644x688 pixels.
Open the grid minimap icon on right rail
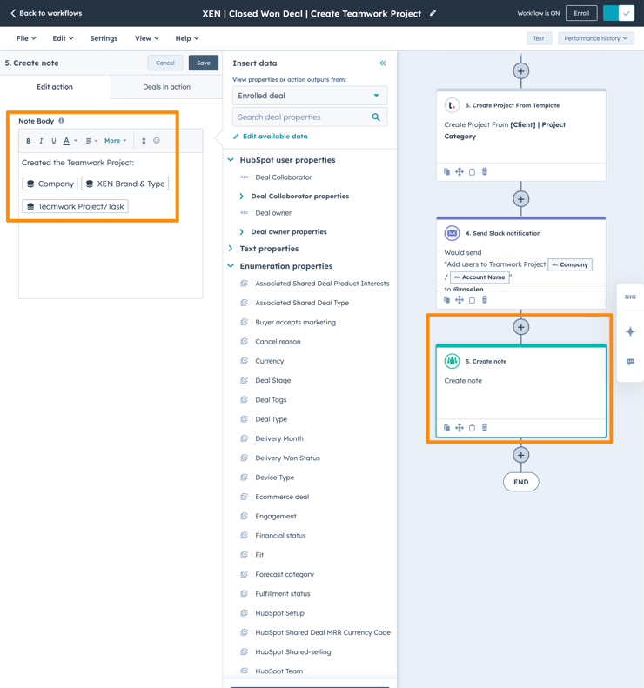click(630, 297)
